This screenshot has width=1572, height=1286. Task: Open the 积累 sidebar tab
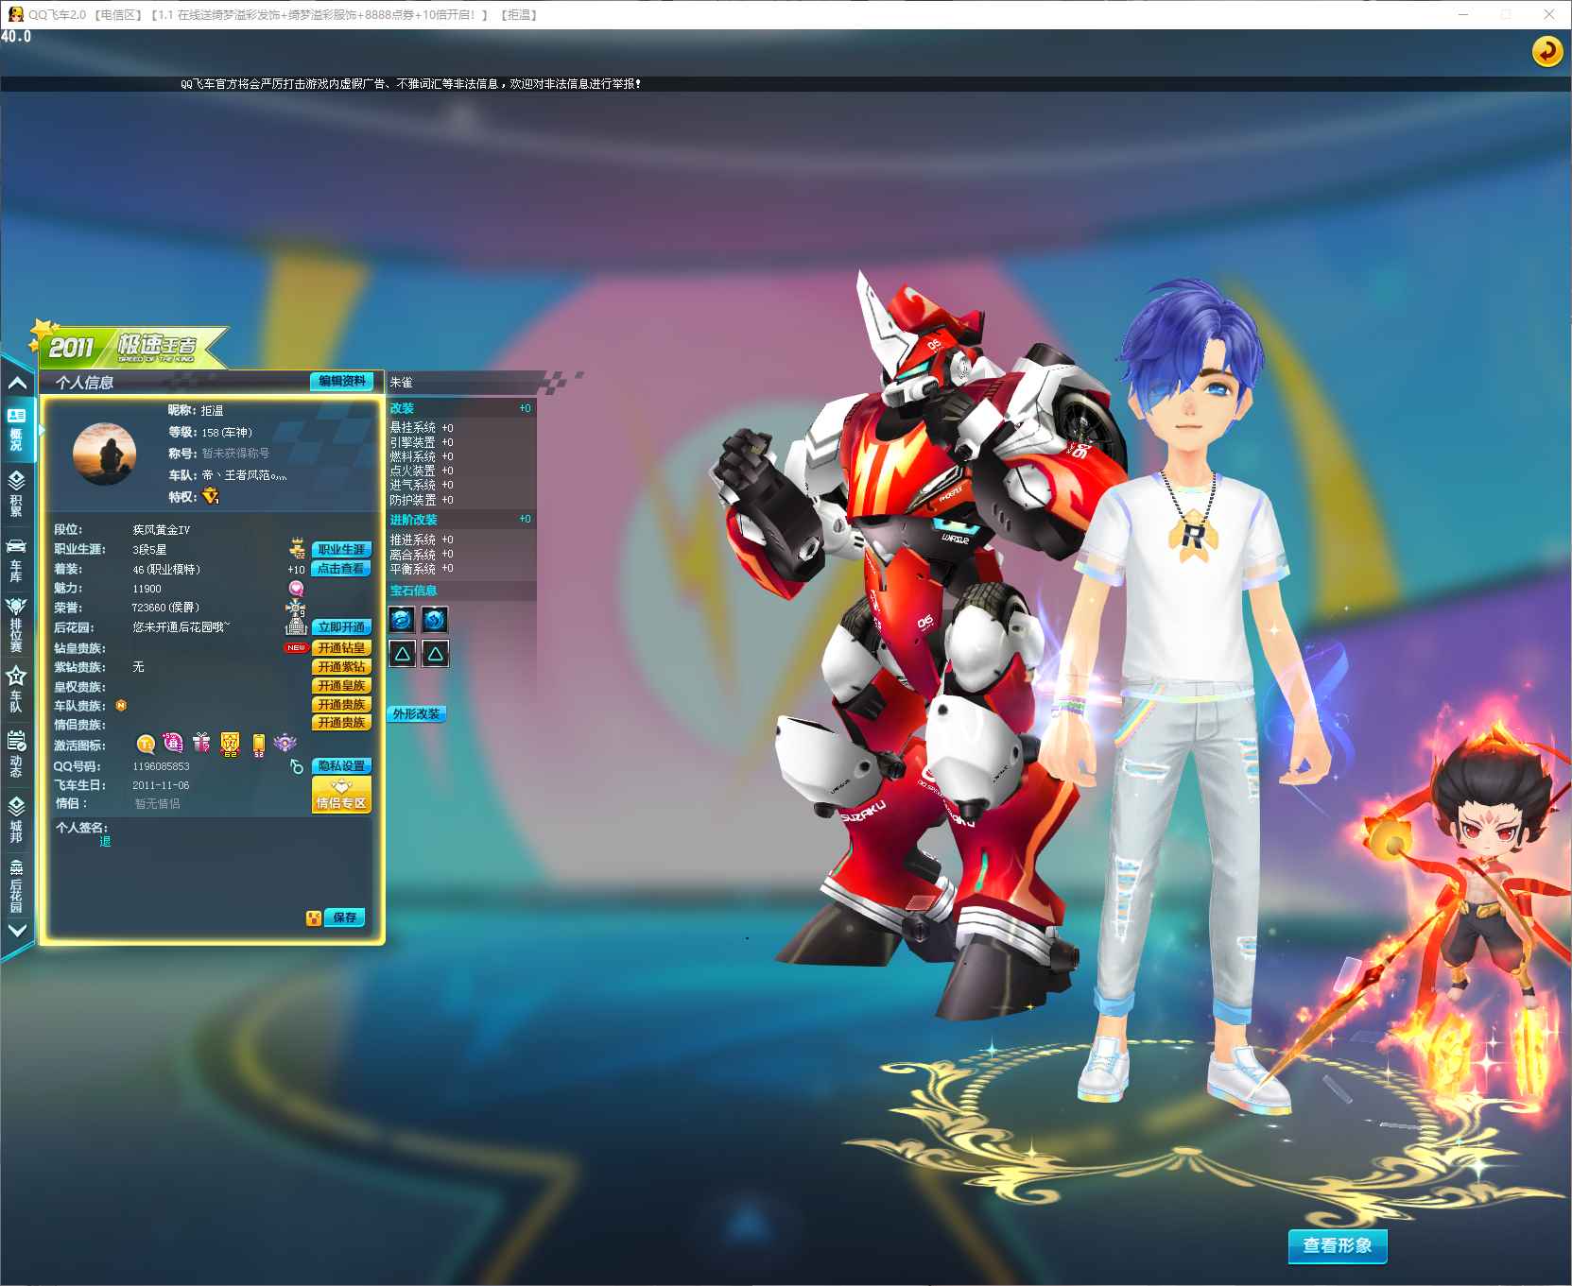[16, 493]
